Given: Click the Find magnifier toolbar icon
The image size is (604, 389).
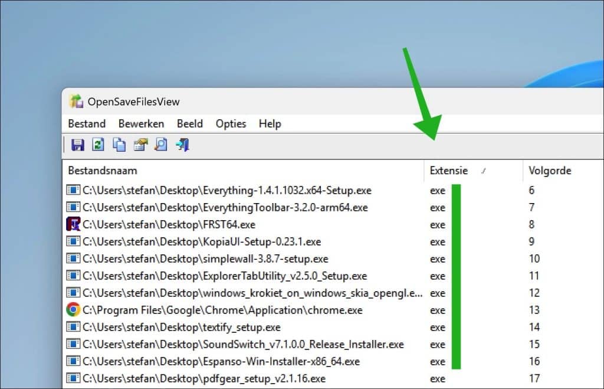Looking at the screenshot, I should coord(161,145).
